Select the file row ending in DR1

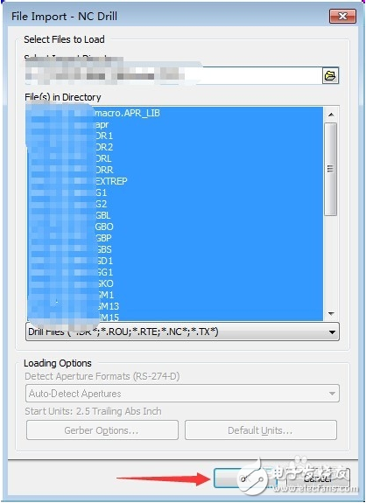175,136
